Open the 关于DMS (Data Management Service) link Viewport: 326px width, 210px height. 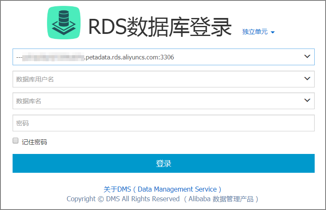pos(162,189)
